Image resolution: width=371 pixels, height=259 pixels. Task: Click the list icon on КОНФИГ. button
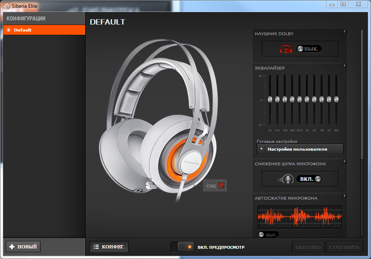click(x=96, y=247)
